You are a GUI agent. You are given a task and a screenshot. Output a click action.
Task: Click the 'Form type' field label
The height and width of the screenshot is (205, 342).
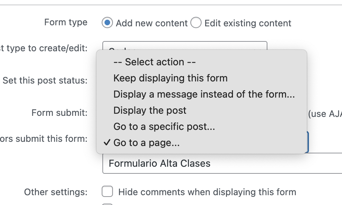(66, 22)
